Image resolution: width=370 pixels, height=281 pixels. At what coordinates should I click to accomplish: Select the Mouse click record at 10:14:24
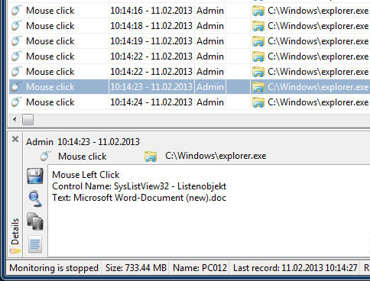click(190, 102)
